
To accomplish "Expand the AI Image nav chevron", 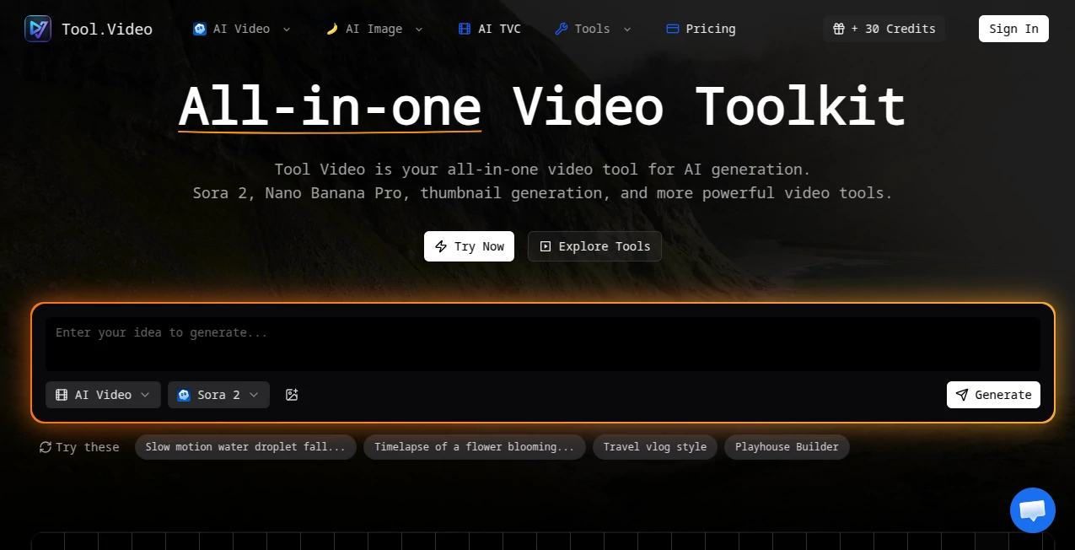I will (x=418, y=29).
